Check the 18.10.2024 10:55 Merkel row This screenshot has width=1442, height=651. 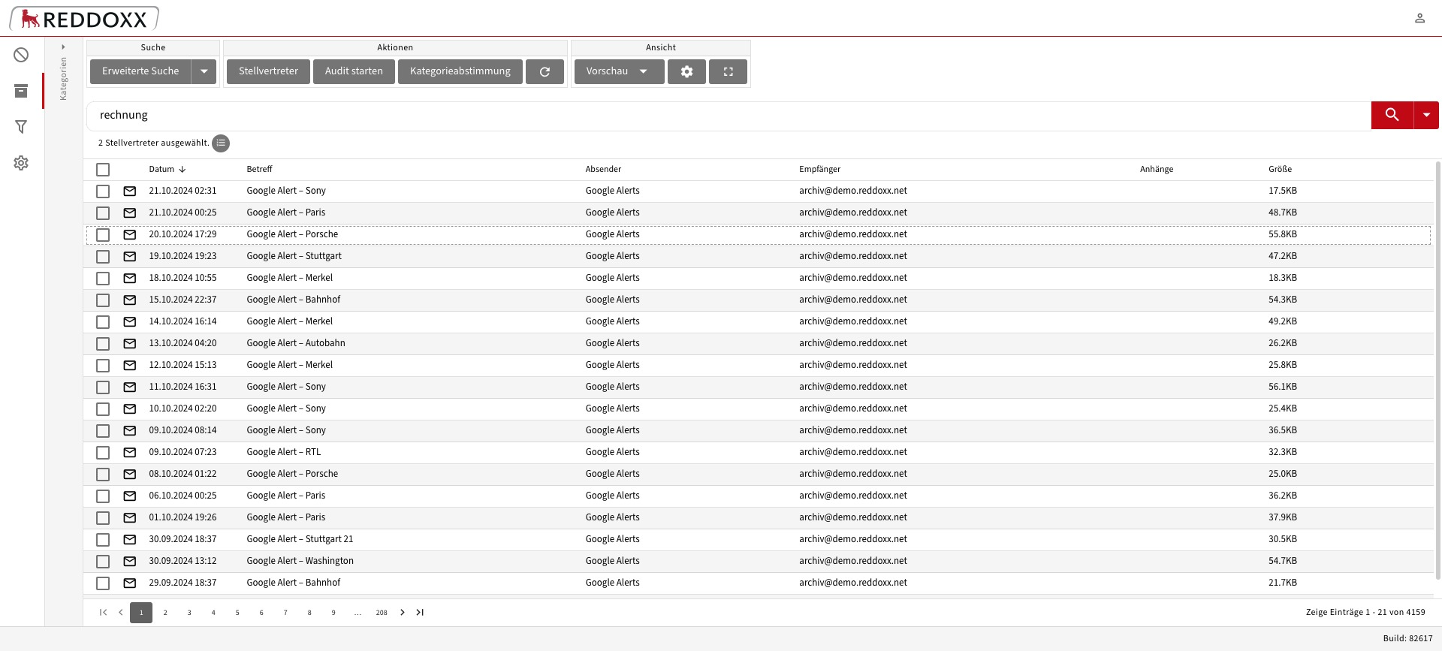103,279
